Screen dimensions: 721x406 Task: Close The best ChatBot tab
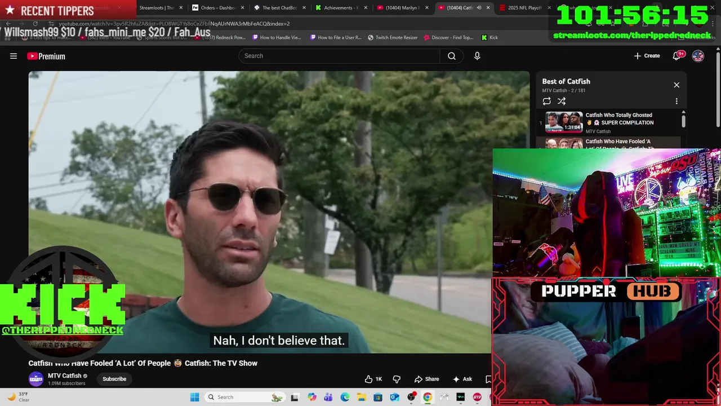pyautogui.click(x=304, y=8)
